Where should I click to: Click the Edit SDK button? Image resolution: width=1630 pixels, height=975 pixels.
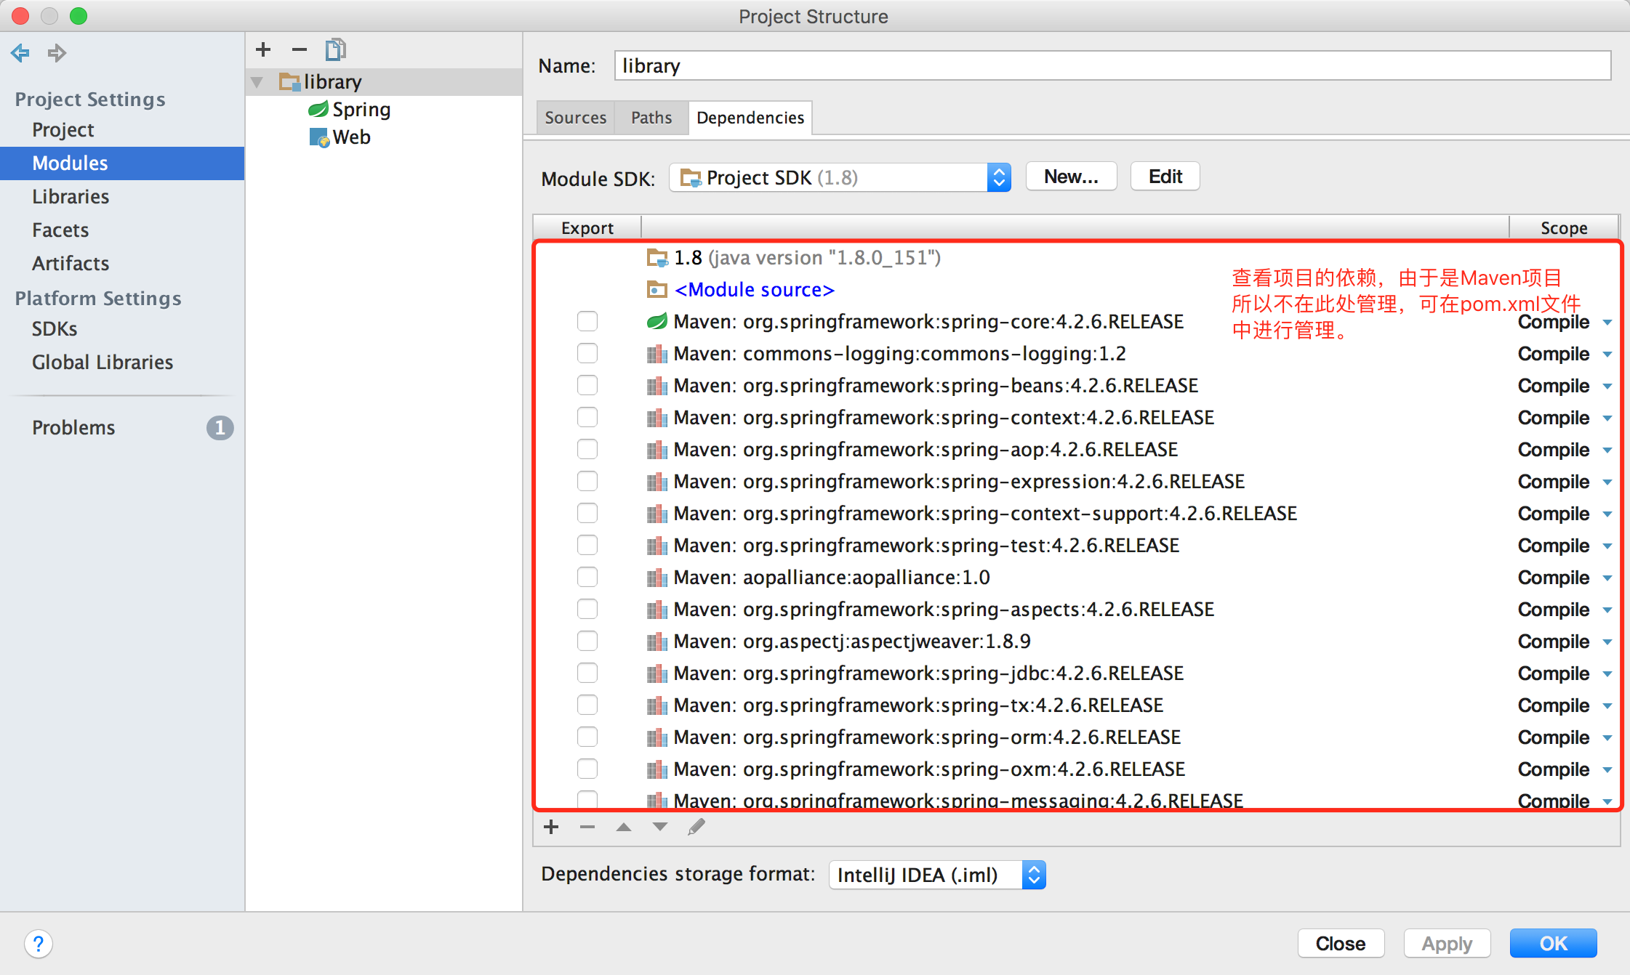(1165, 177)
